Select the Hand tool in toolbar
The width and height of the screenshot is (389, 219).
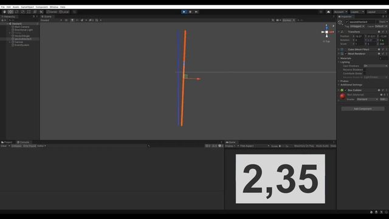[x=4, y=12]
